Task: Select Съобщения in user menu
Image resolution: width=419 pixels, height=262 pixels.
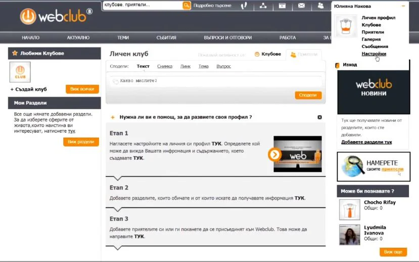Action: click(375, 47)
